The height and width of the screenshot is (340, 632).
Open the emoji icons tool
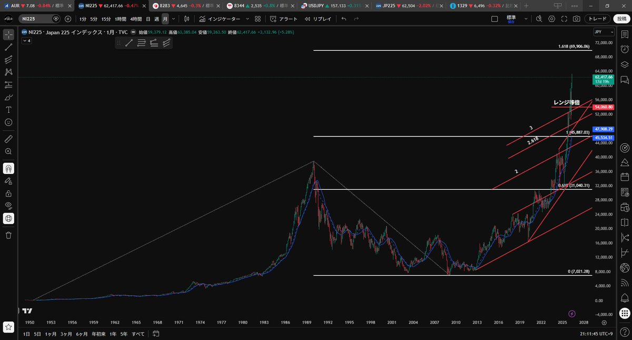pyautogui.click(x=8, y=122)
